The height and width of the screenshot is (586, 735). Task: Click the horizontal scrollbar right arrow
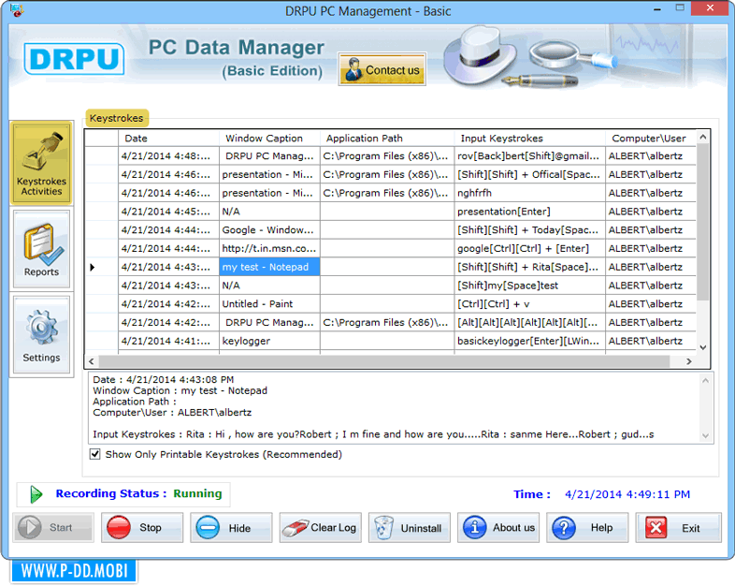pos(688,361)
